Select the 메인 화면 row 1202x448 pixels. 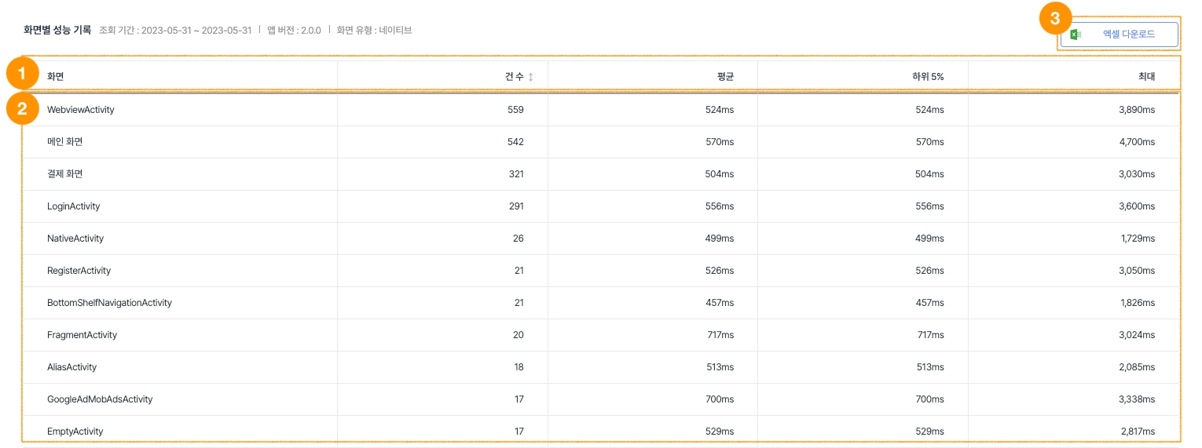[x=65, y=142]
